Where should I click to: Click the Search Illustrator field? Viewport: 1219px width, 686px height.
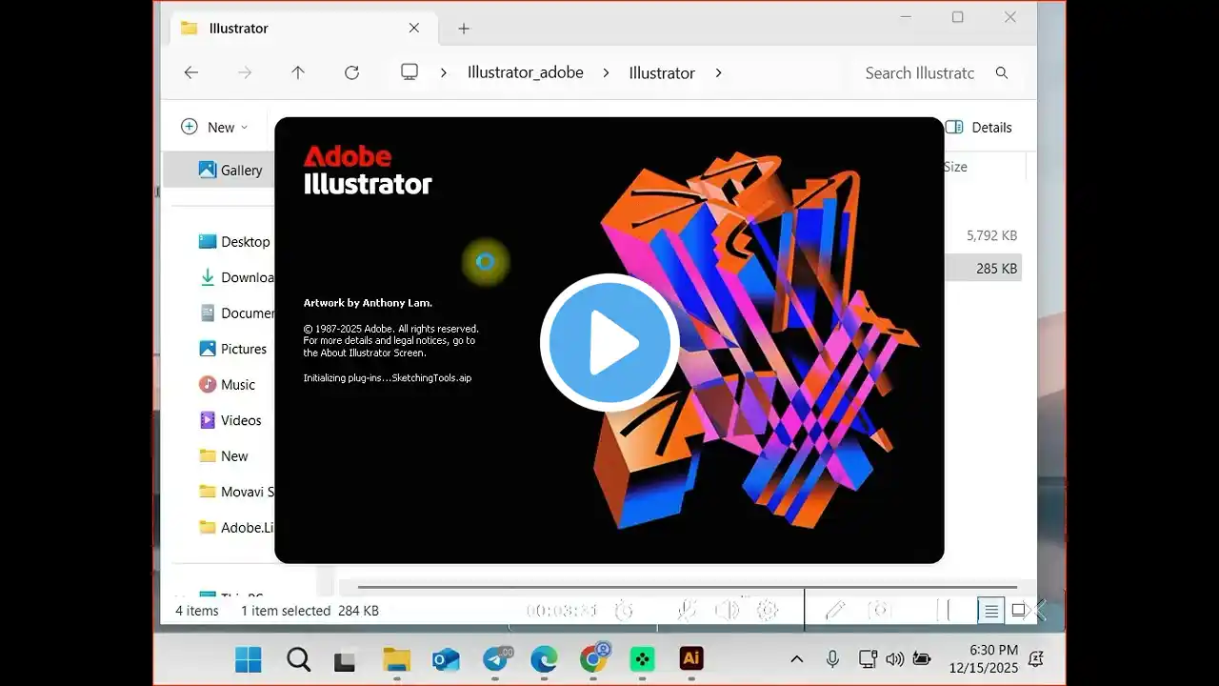920,72
